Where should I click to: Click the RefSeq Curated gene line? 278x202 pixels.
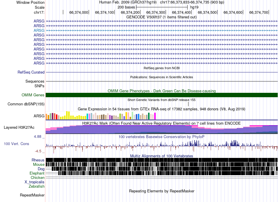tap(162, 72)
